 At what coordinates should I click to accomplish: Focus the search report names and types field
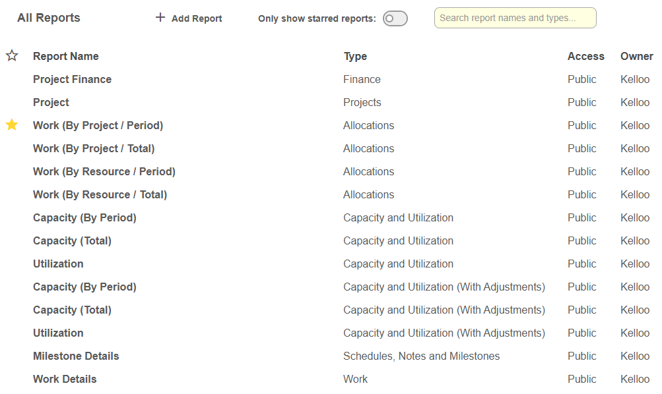(x=515, y=18)
